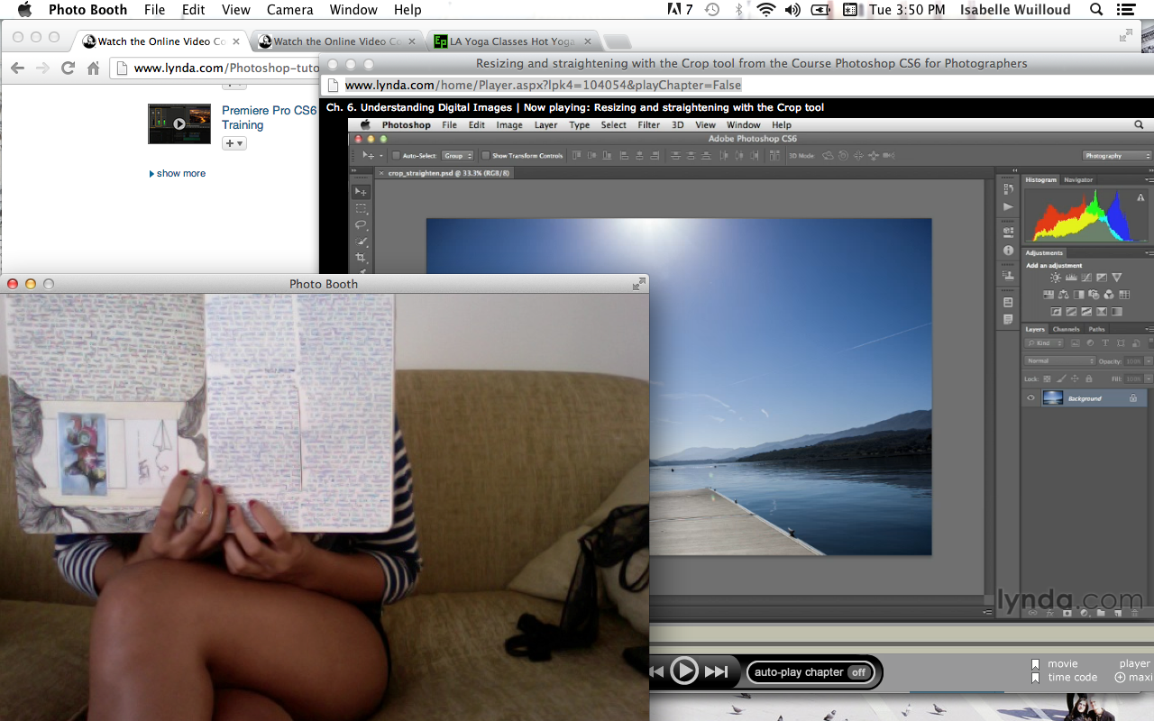Toggle the time code bookmark
The image size is (1154, 721).
tap(1036, 678)
